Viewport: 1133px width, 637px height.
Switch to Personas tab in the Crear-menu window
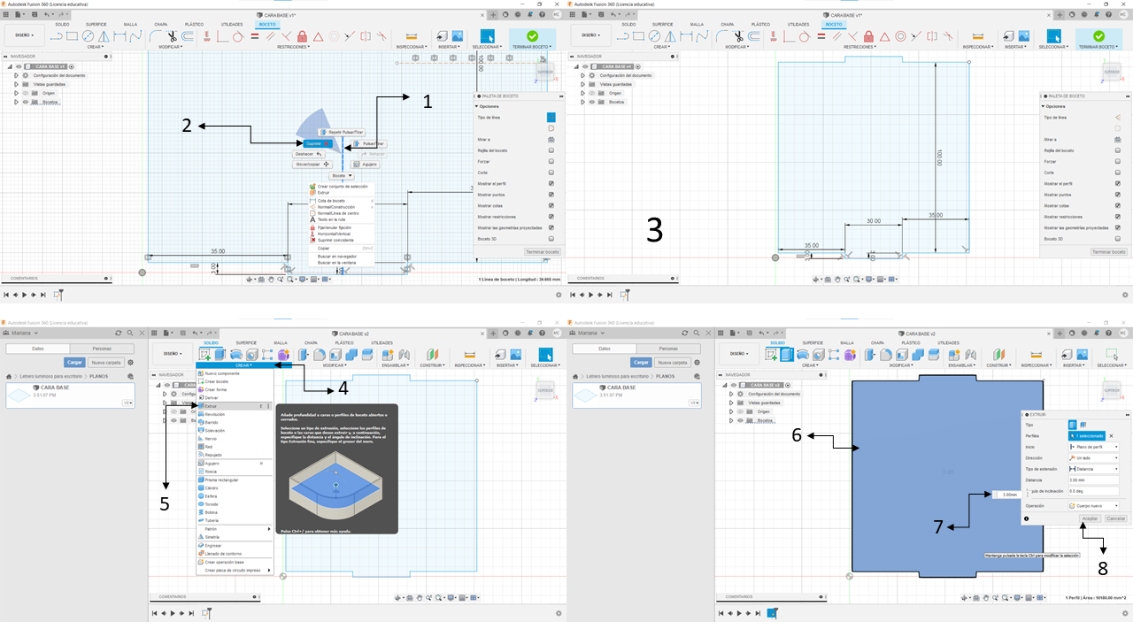pyautogui.click(x=103, y=349)
